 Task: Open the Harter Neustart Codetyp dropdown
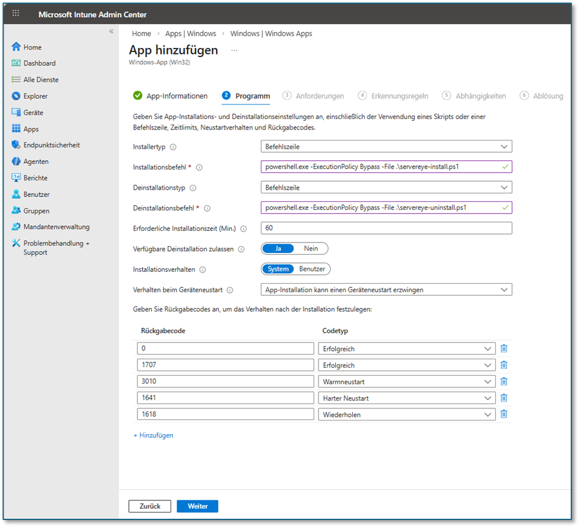(x=406, y=398)
